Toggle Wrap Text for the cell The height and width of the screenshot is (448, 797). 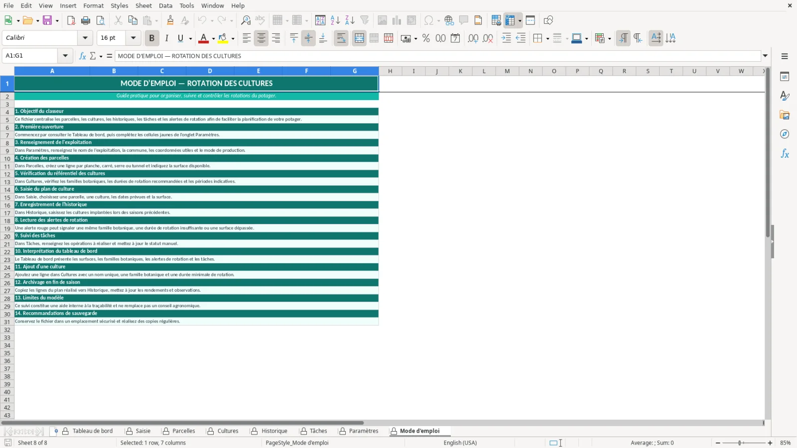341,38
